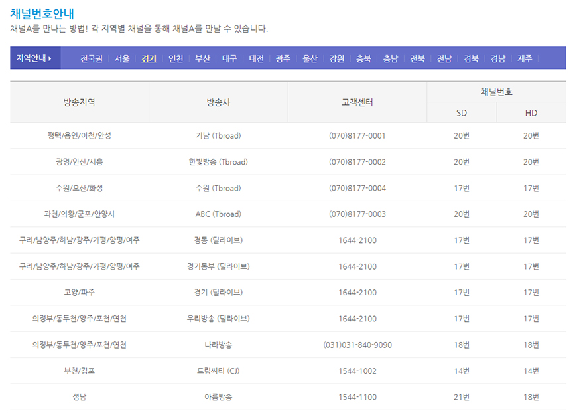Switch to the 인천 region tab
This screenshot has width=577, height=413.
[x=176, y=58]
